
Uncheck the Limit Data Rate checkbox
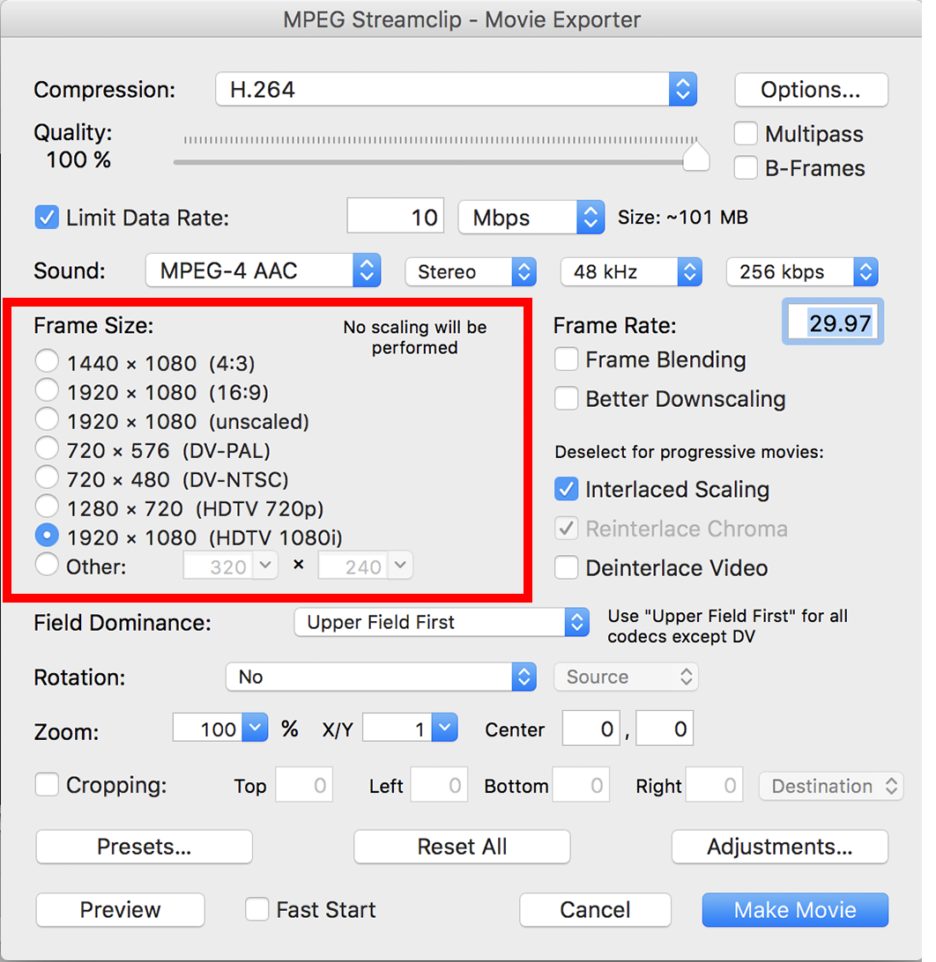click(x=47, y=218)
